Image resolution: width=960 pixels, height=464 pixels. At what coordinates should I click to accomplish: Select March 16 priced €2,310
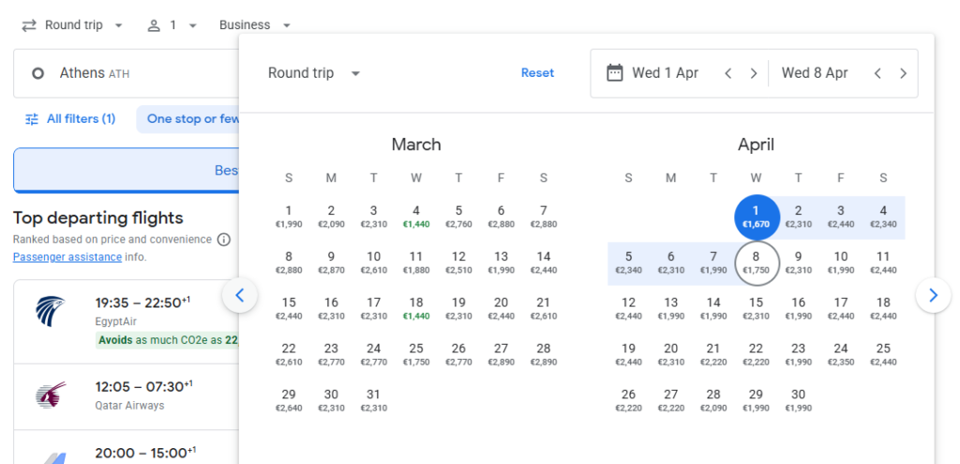click(331, 309)
